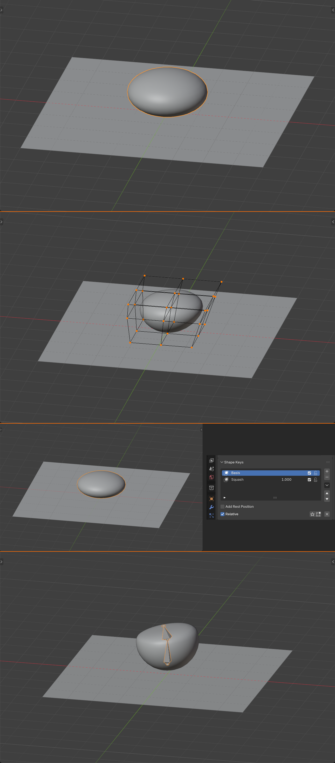Show the sidebar in the armature viewport
This screenshot has height=763, width=335.
pyautogui.click(x=333, y=562)
